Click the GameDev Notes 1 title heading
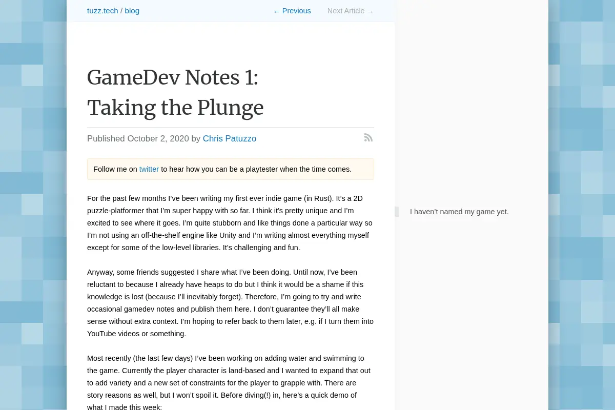This screenshot has width=615, height=410. [175, 93]
